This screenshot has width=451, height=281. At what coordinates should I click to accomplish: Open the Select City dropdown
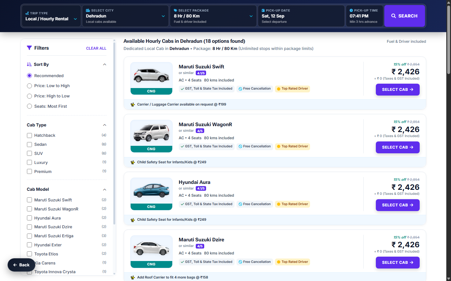pyautogui.click(x=125, y=16)
